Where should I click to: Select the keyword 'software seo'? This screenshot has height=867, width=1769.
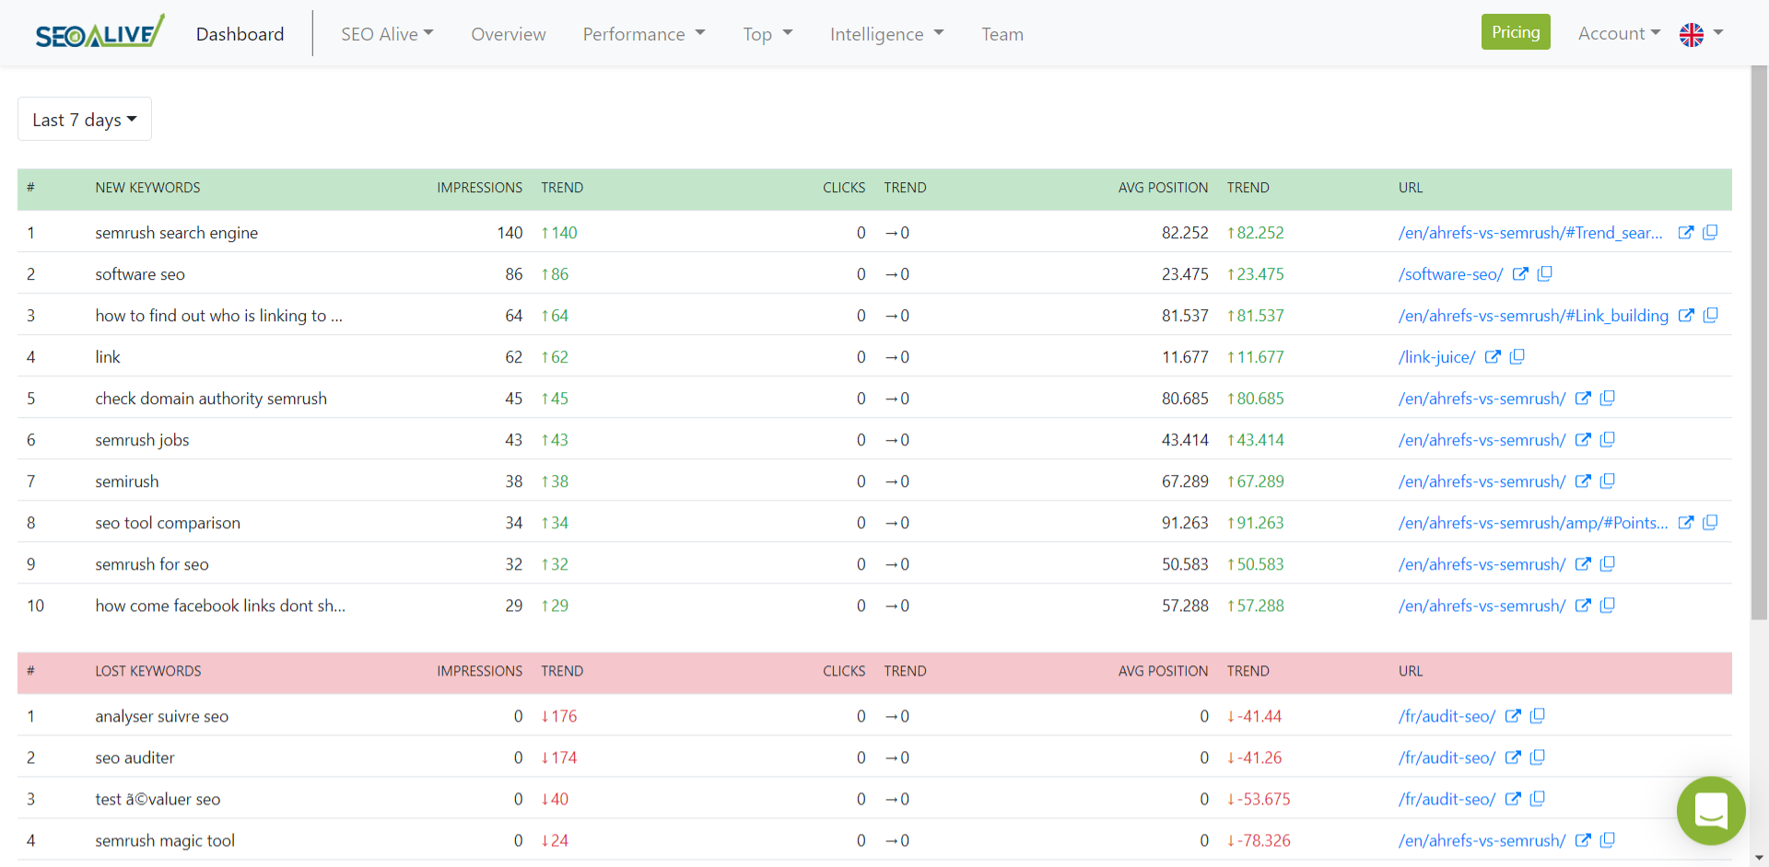140,274
